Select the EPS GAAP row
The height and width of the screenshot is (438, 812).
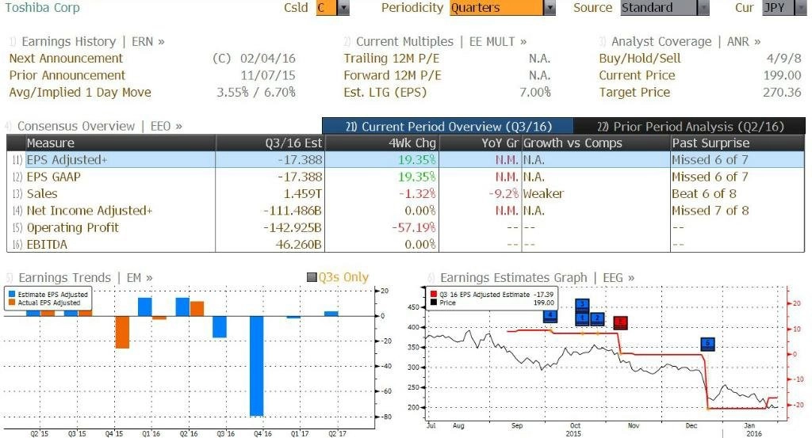pos(405,177)
